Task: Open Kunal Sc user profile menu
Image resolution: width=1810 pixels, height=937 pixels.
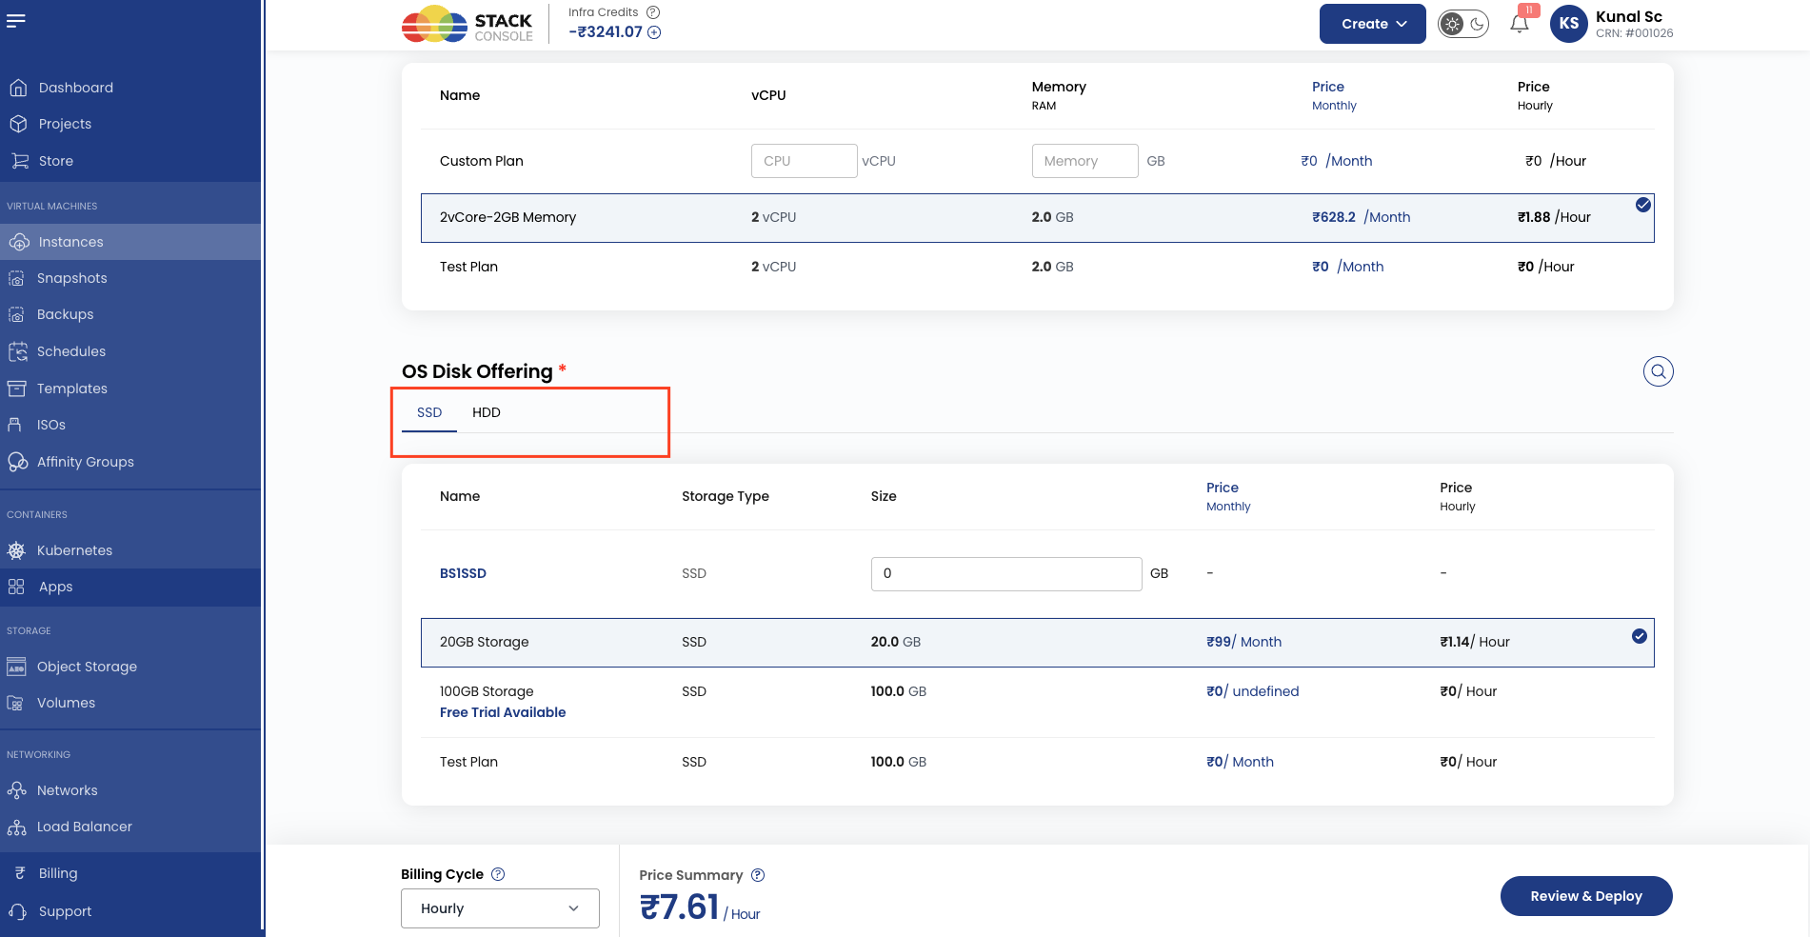Action: (x=1612, y=24)
